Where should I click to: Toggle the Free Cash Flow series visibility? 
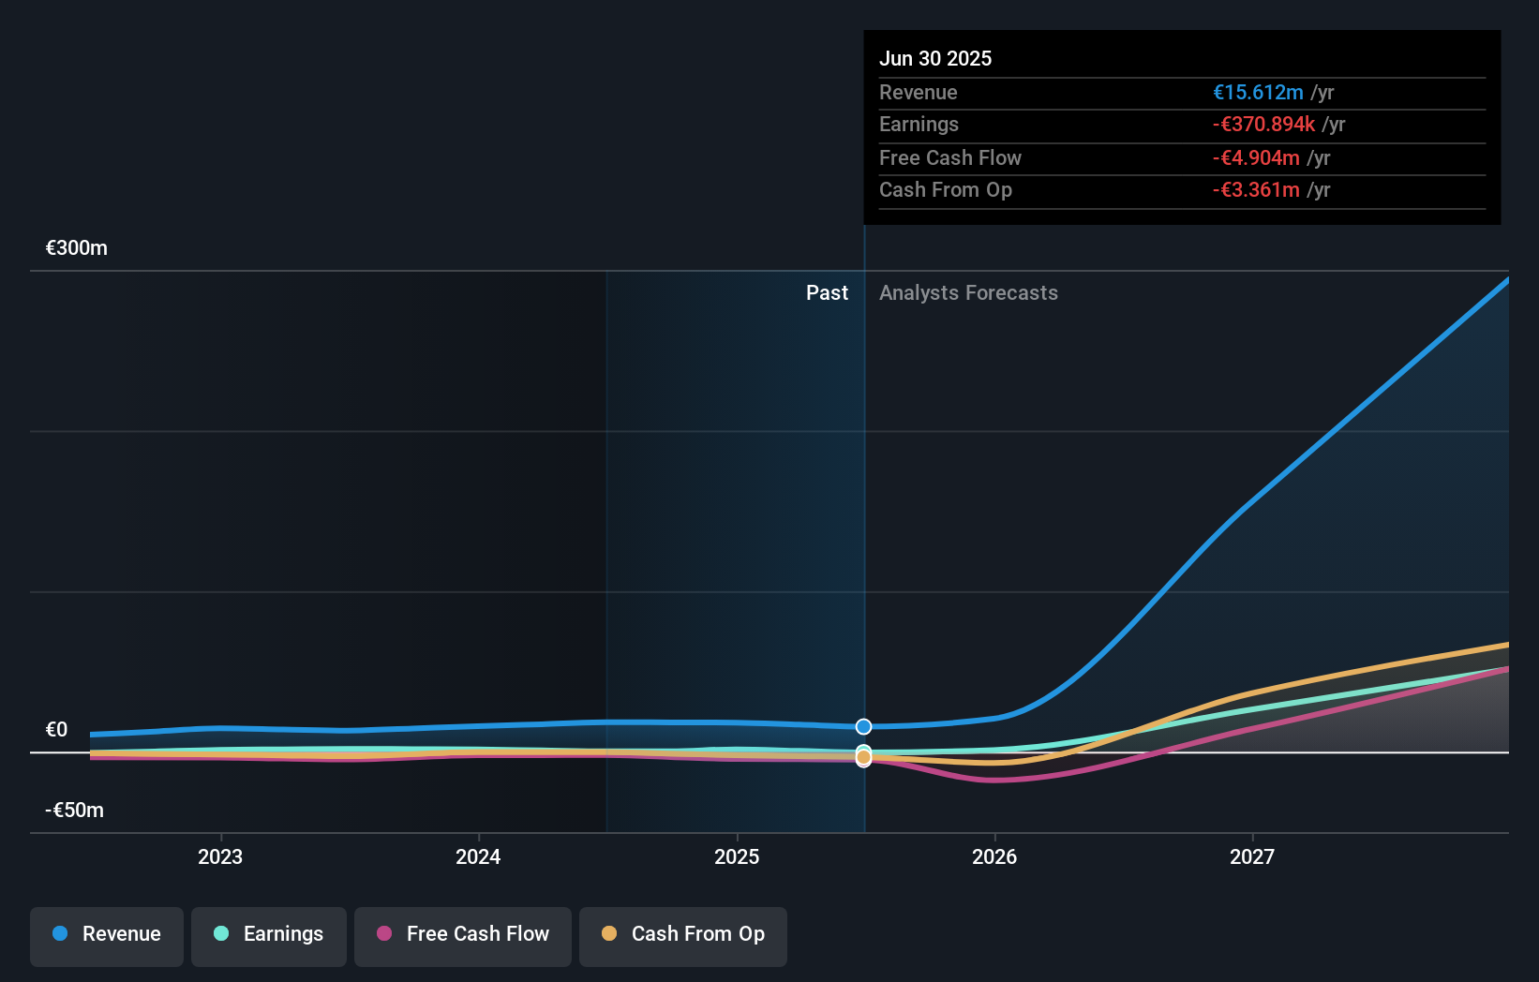[462, 934]
